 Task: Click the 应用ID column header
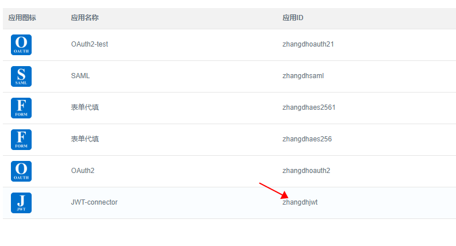pyautogui.click(x=293, y=18)
